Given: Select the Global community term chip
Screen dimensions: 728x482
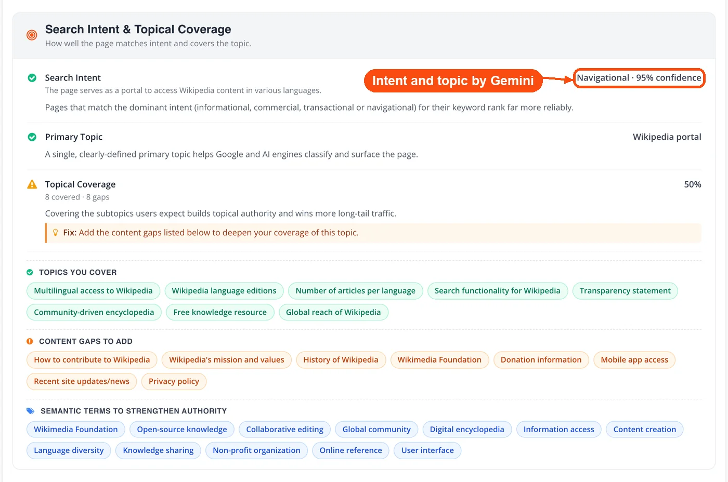Looking at the screenshot, I should tap(376, 430).
